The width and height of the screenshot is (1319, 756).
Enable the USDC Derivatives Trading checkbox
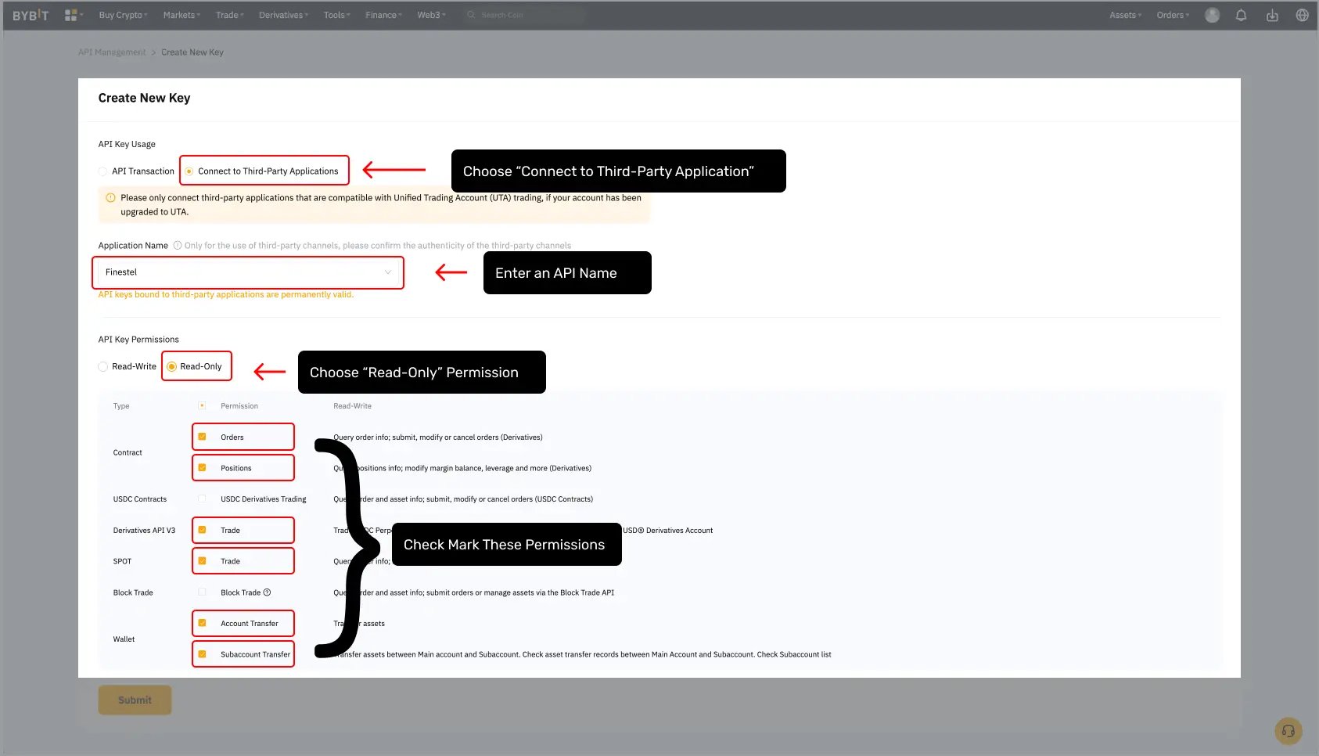coord(202,499)
